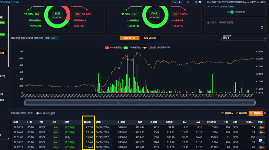Click the 做多 label in bullish donut
This screenshot has width=269, height=150.
click(37, 14)
